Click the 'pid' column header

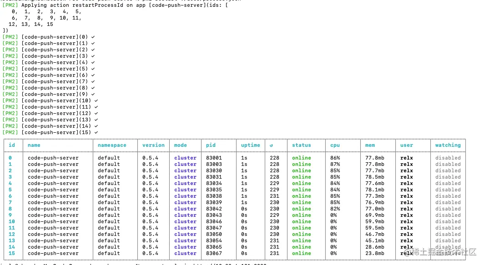[211, 145]
